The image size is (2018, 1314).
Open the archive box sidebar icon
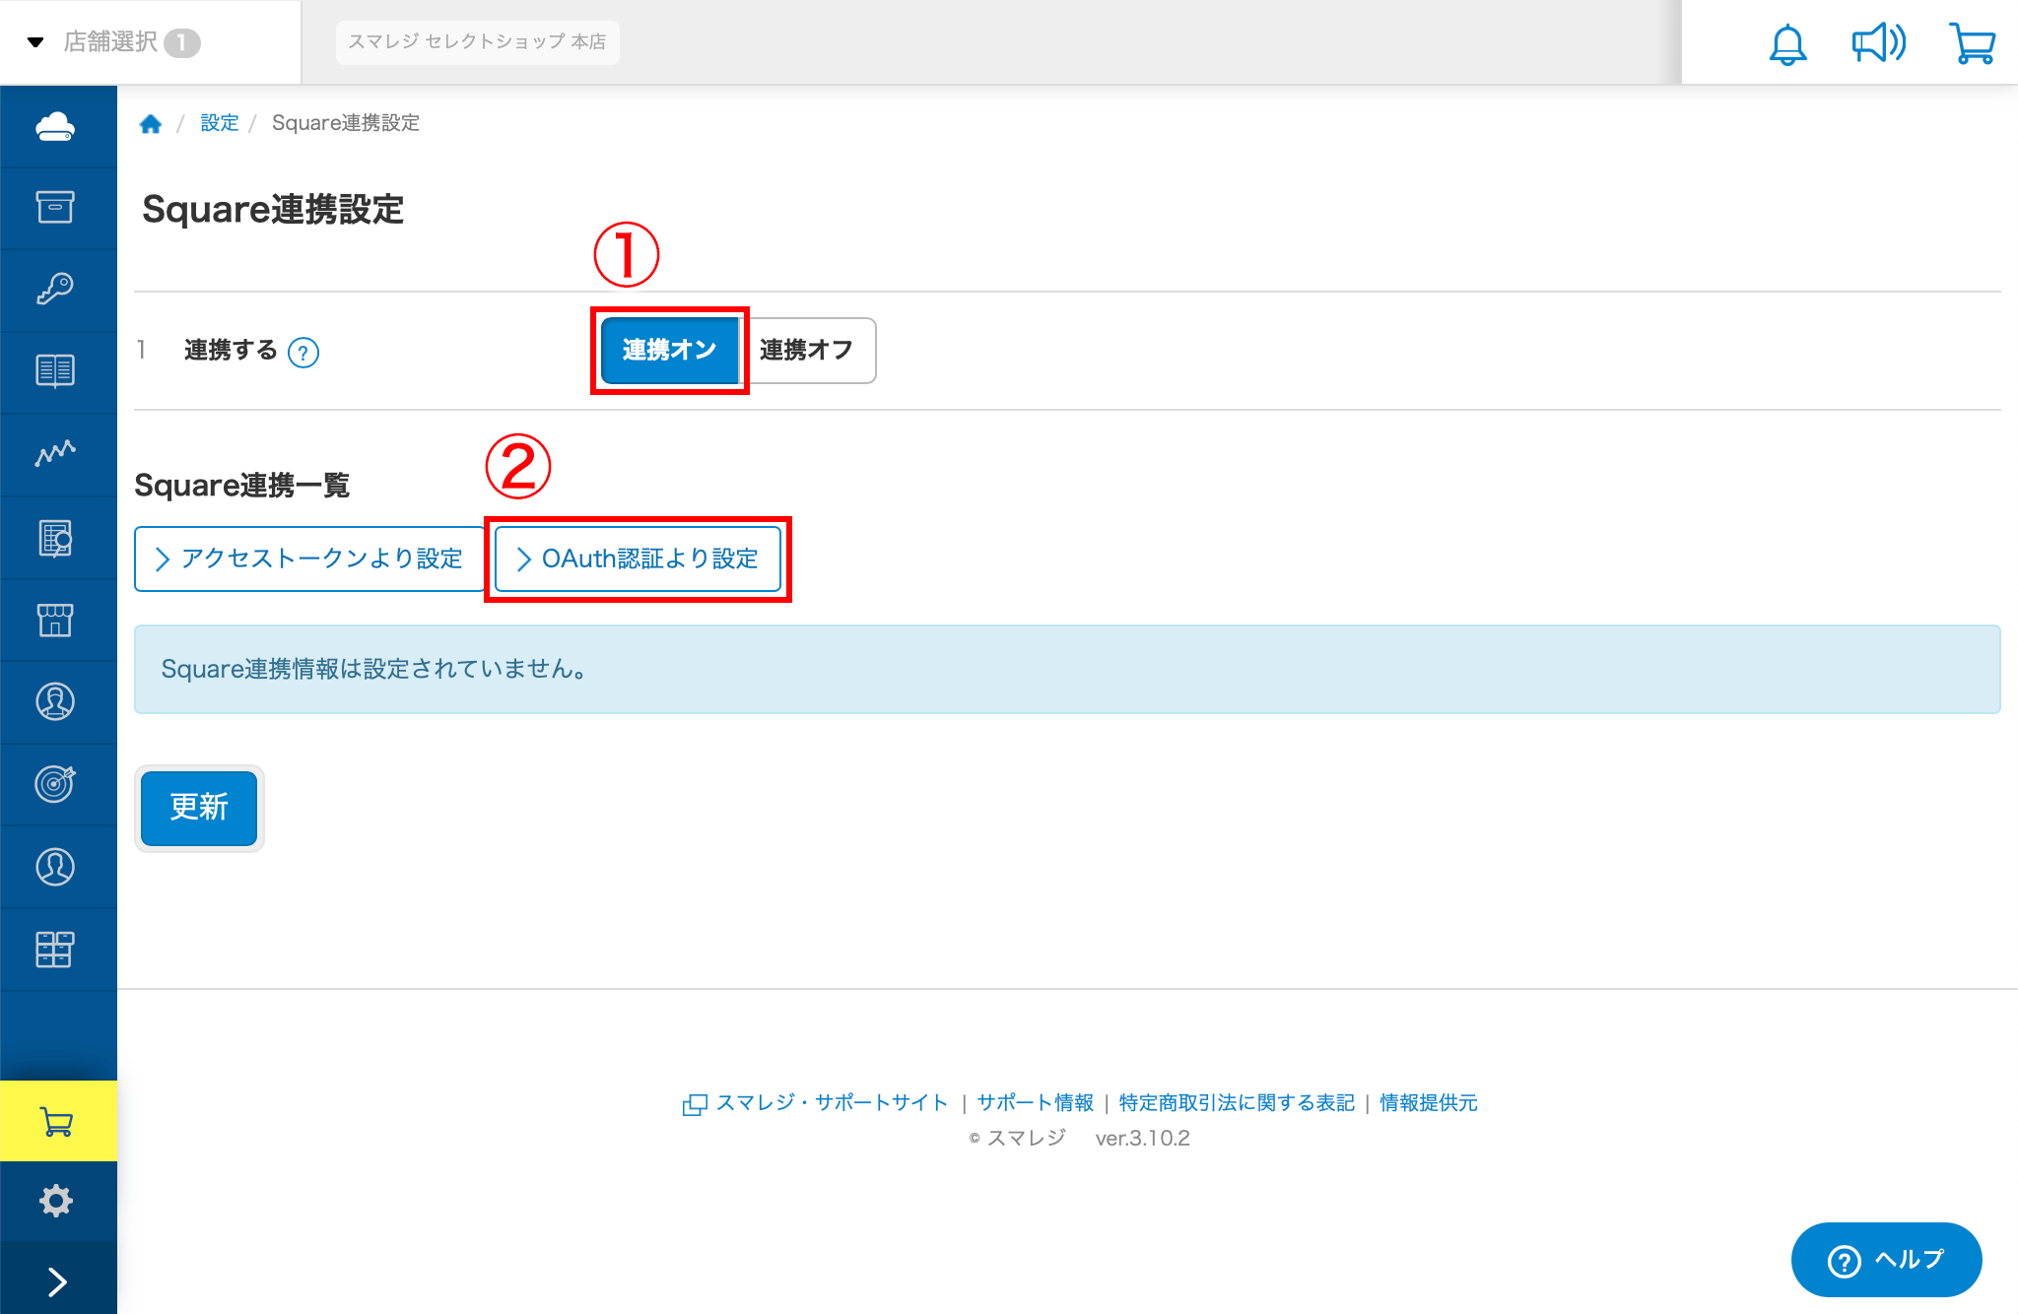(x=55, y=207)
